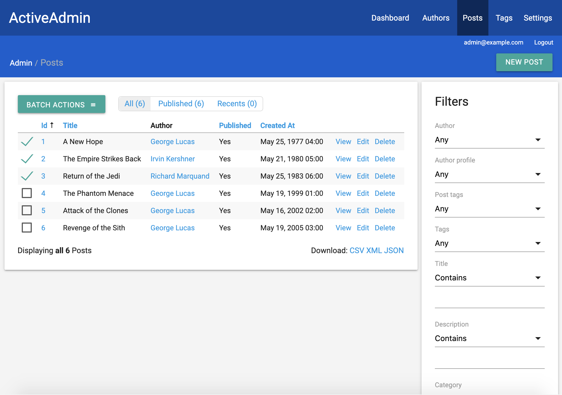Uncheck the checkmark for A New Hope
The image size is (562, 395).
(x=27, y=142)
